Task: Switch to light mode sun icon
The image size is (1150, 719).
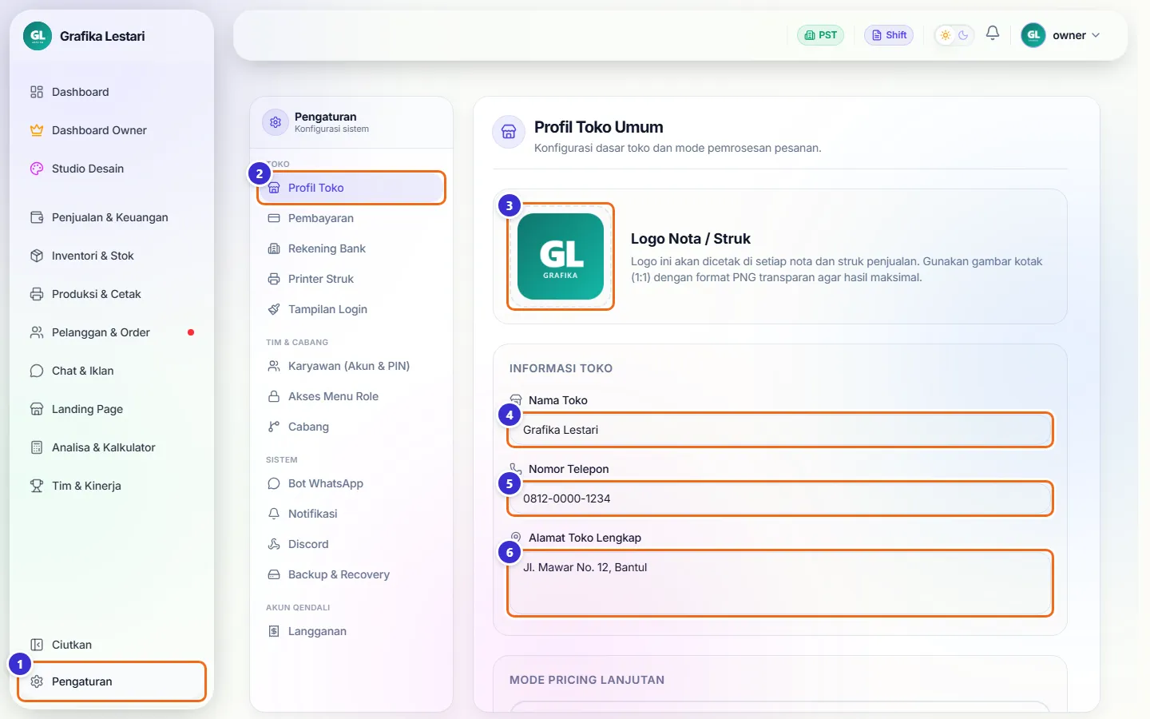Action: 946,35
